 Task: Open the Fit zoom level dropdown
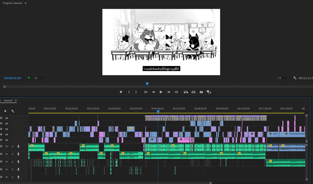[40, 78]
